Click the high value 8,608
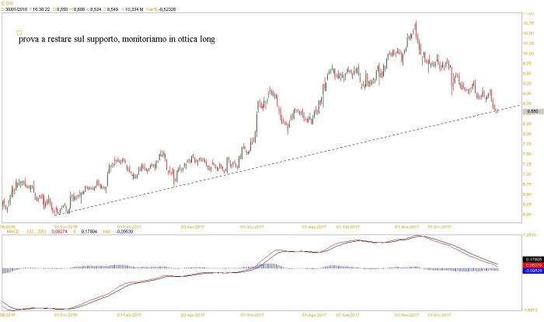544x322 pixels. [x=79, y=9]
